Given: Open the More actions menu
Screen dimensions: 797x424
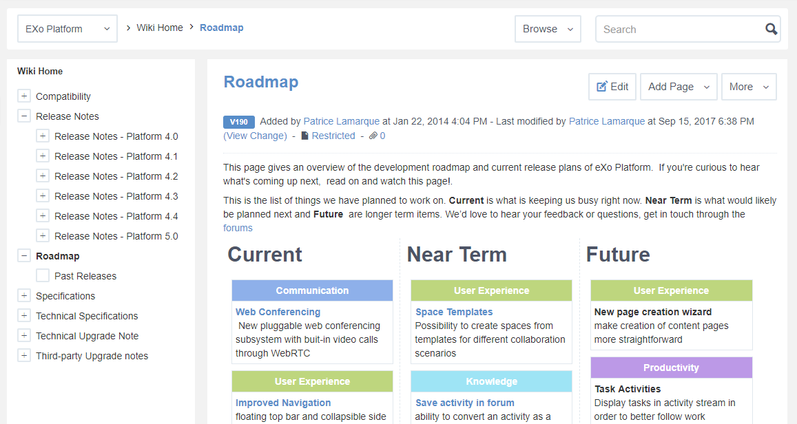Looking at the screenshot, I should click(748, 87).
